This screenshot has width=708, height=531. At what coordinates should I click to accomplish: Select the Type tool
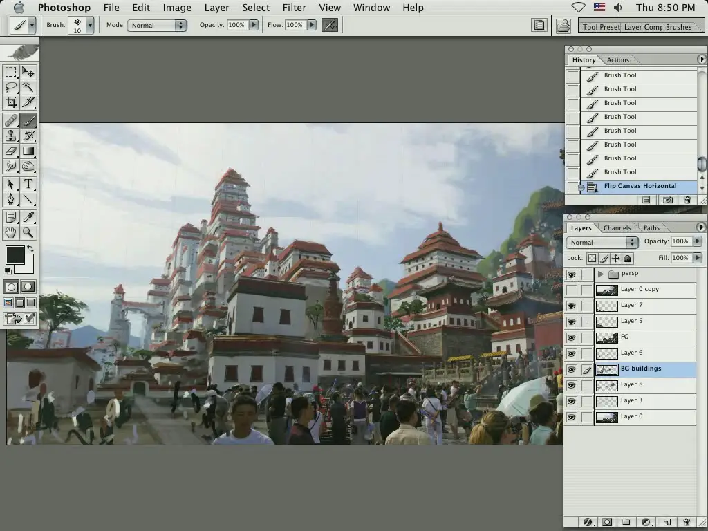tap(28, 184)
